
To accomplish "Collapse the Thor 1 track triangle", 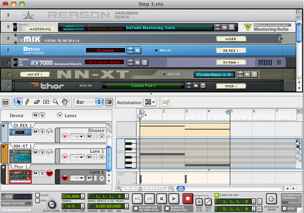I will coord(4,167).
